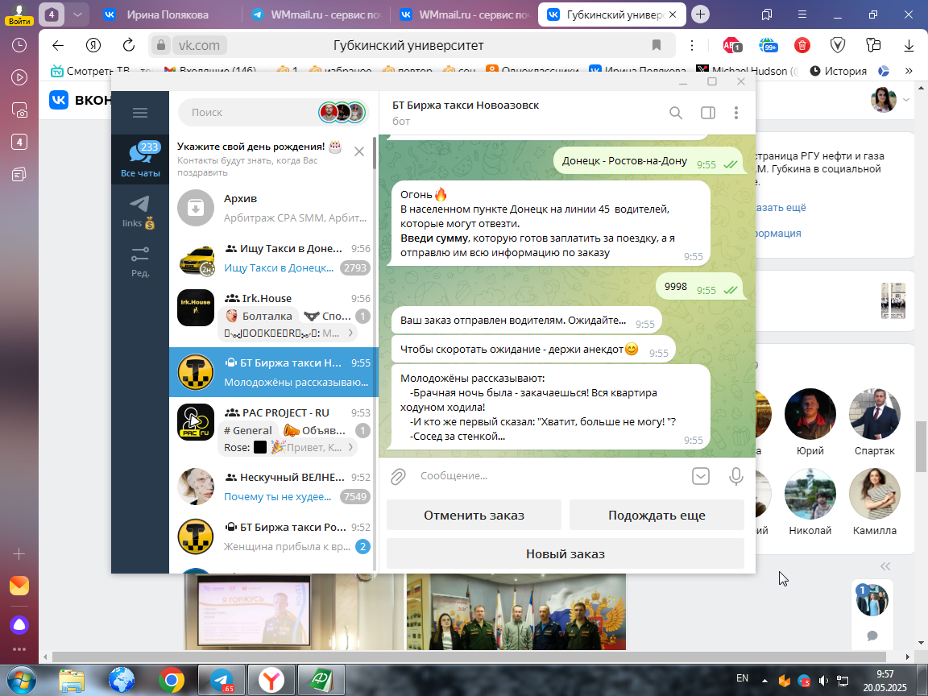Open friend Николай's profile avatar

[810, 494]
